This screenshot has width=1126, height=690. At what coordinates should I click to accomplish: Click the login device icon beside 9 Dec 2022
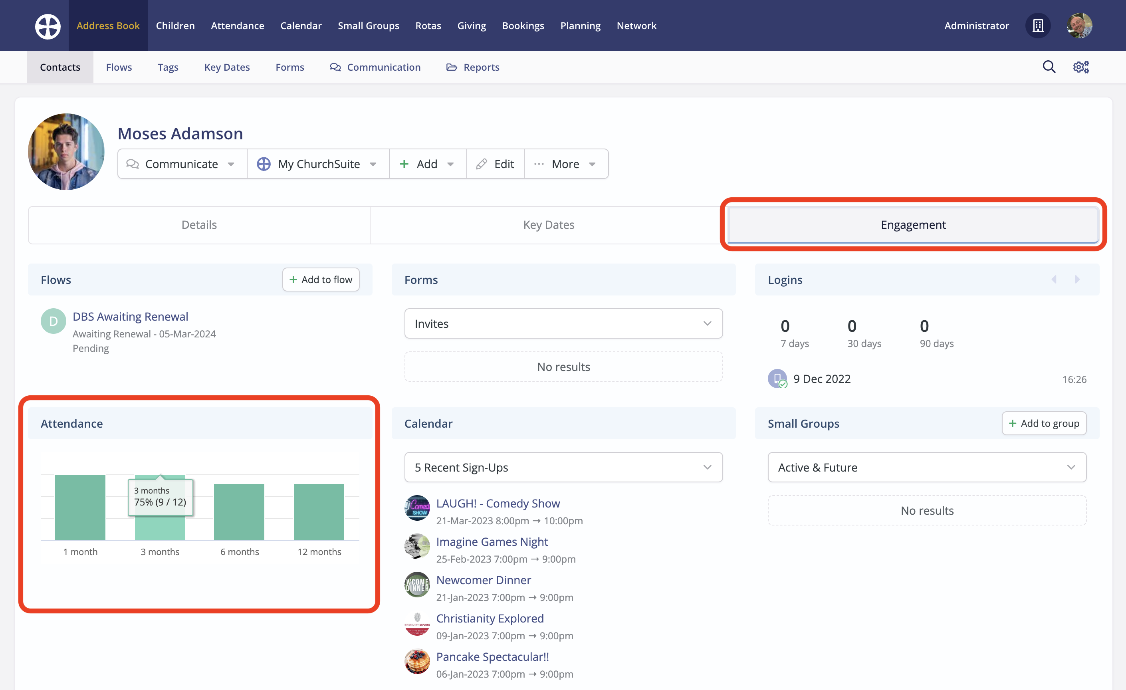click(x=777, y=379)
